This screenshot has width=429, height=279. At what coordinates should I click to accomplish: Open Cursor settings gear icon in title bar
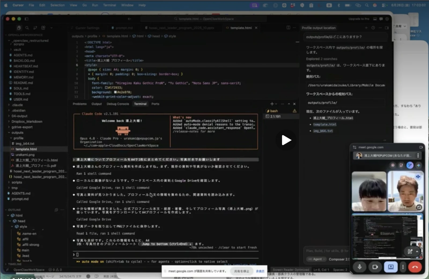387,19
